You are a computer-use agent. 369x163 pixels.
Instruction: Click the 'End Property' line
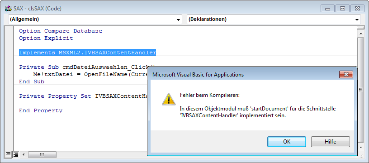point(41,110)
